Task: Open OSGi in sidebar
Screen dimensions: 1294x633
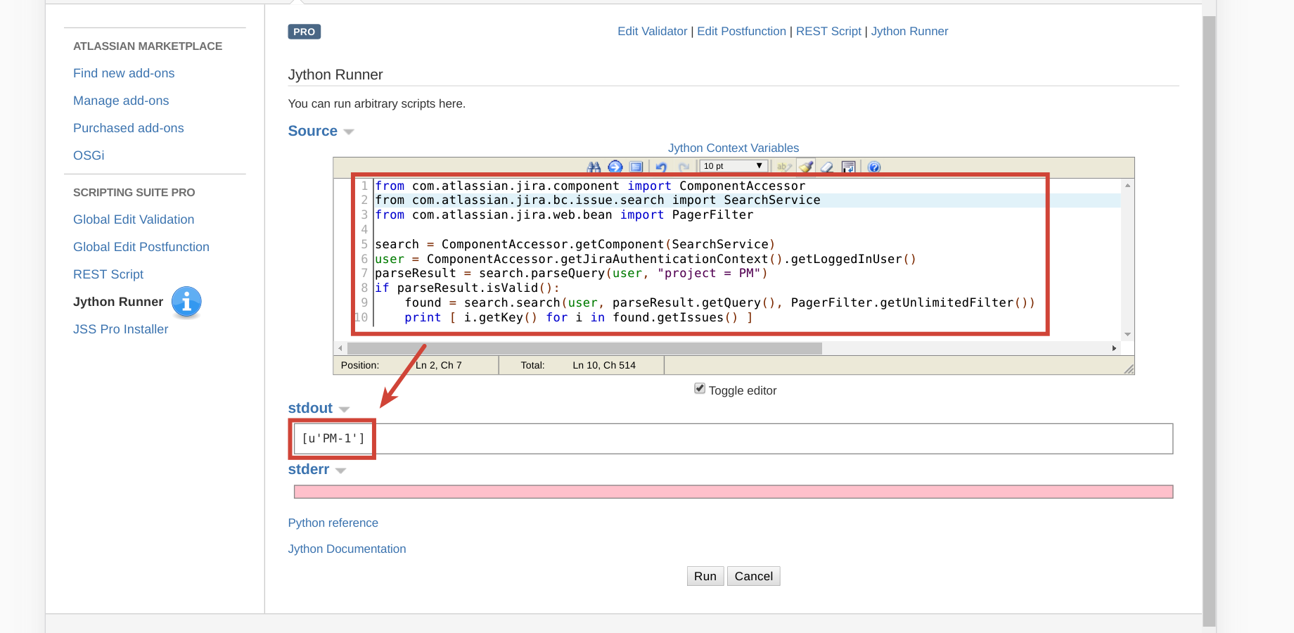Action: 89,155
